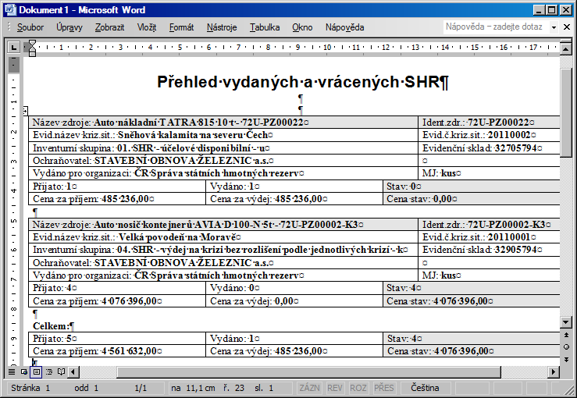Screen dimensions: 577x398
Task: Switch to Web Layout view icon
Action: 24,372
